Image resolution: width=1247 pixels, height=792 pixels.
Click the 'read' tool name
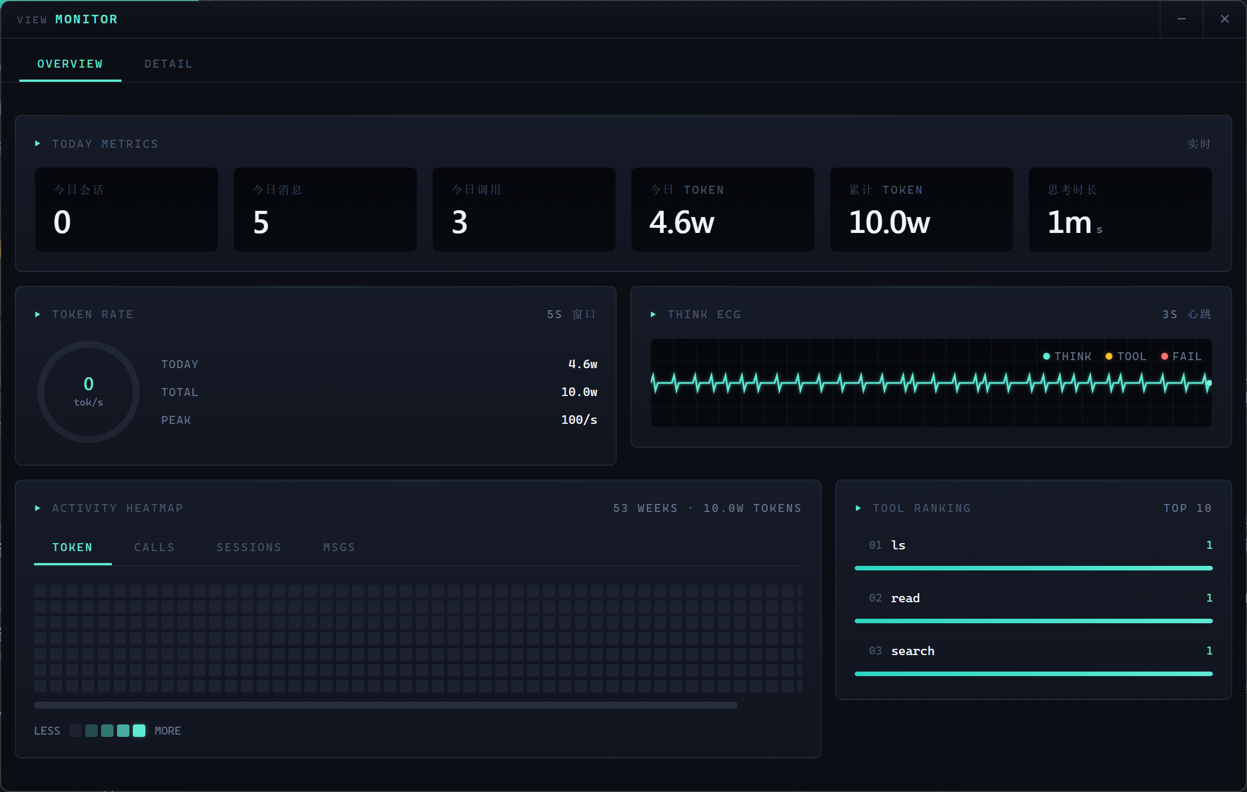coord(905,598)
